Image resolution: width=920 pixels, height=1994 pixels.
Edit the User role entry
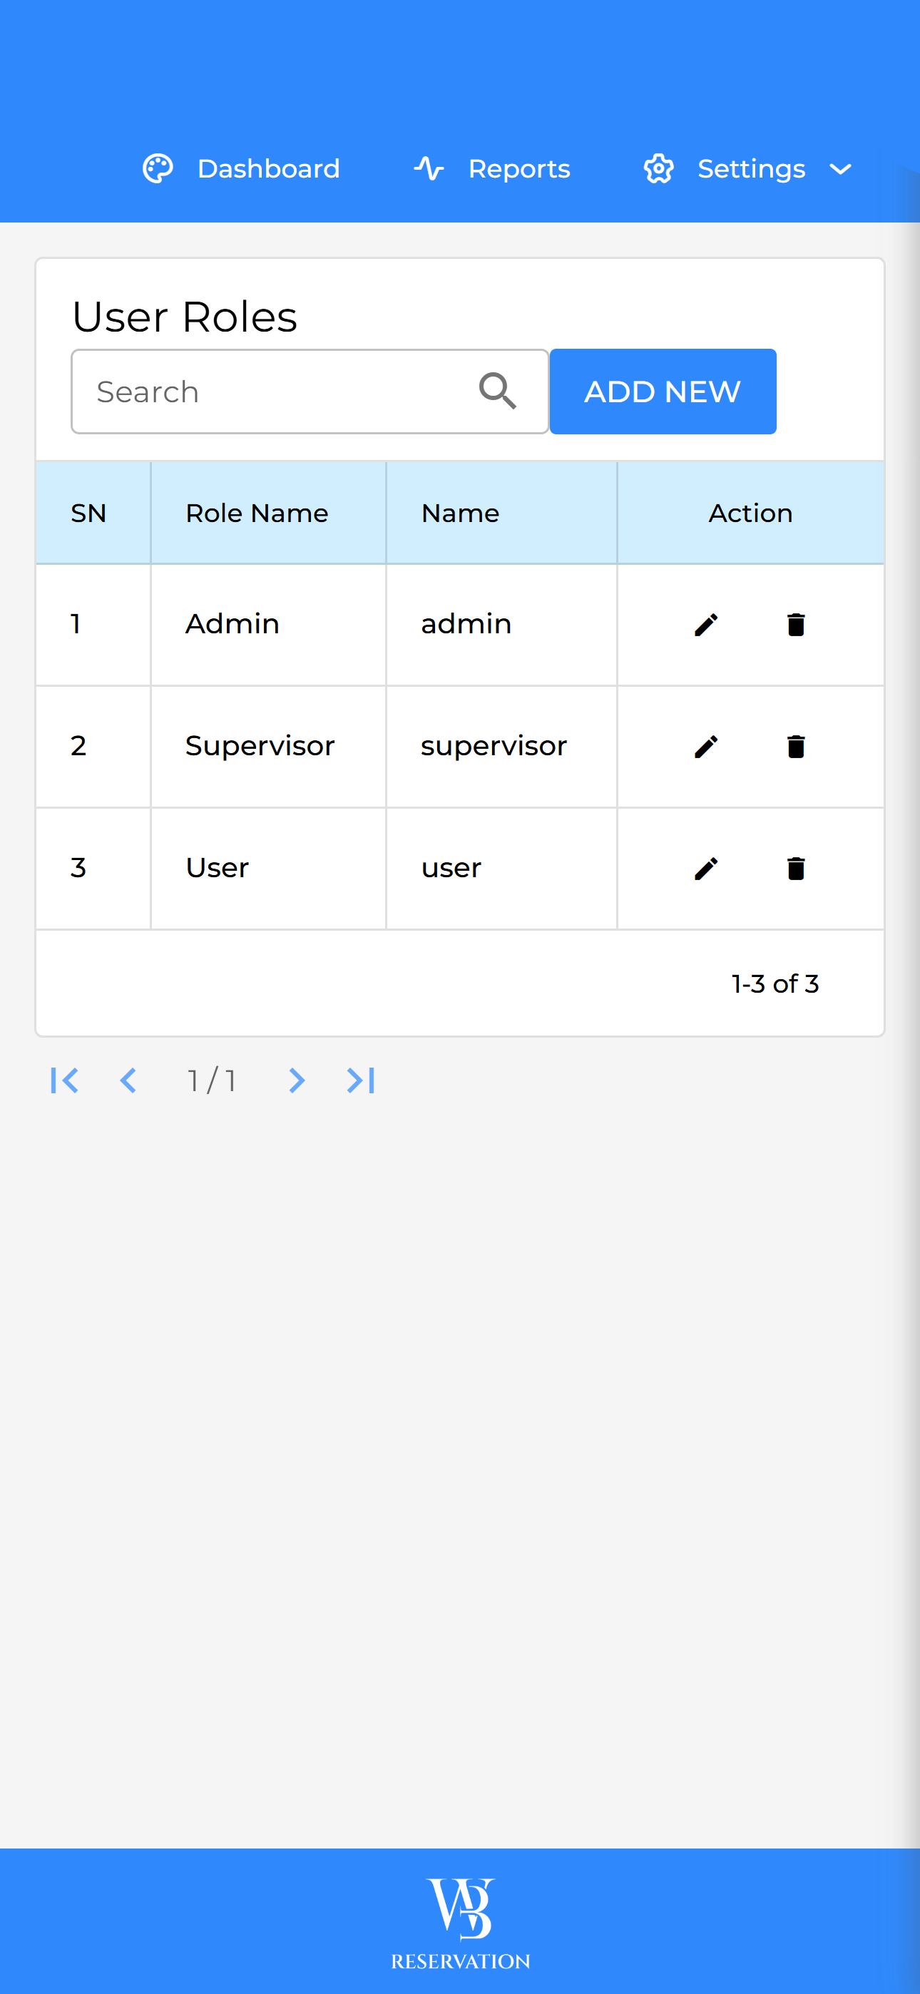705,869
